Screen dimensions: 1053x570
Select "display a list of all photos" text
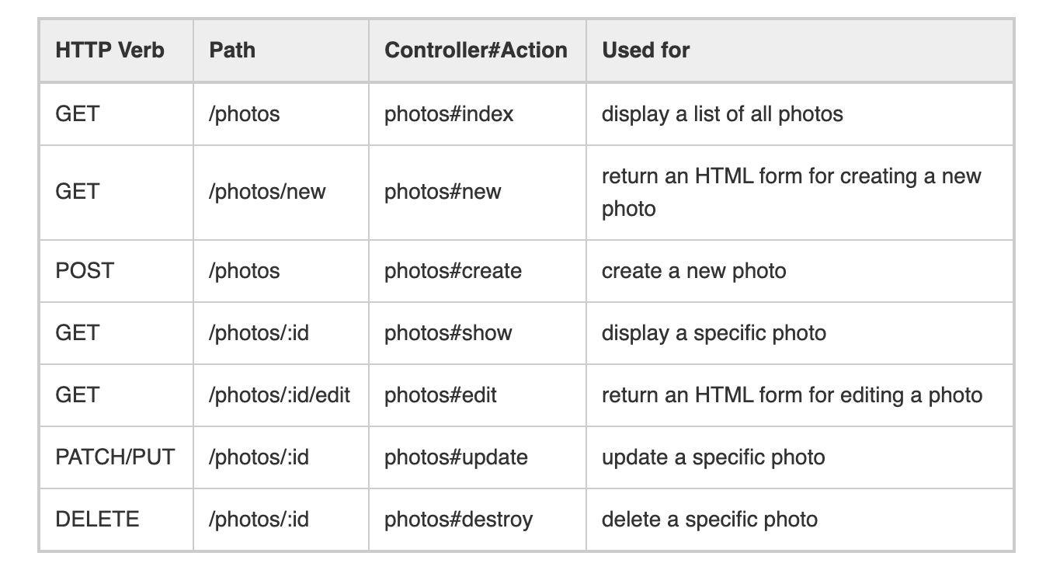pos(721,114)
